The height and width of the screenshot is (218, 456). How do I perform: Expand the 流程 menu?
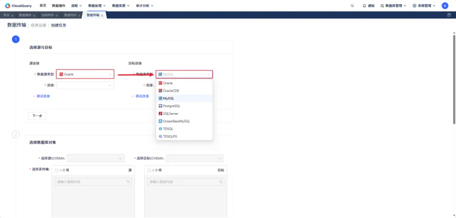[76, 6]
